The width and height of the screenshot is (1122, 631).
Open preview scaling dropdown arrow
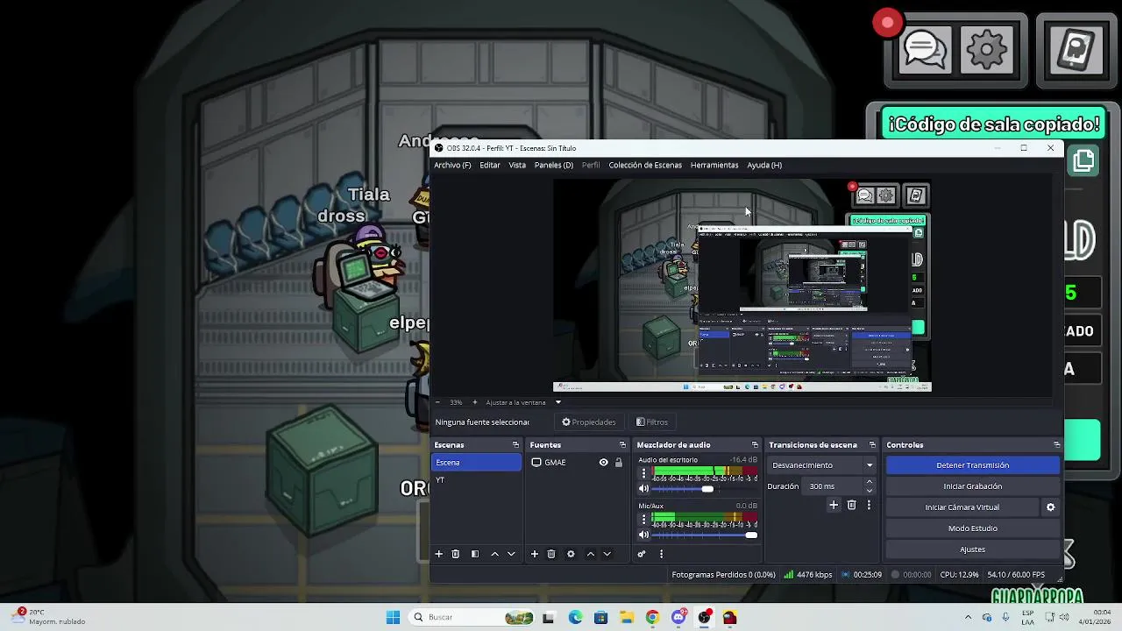tap(557, 402)
